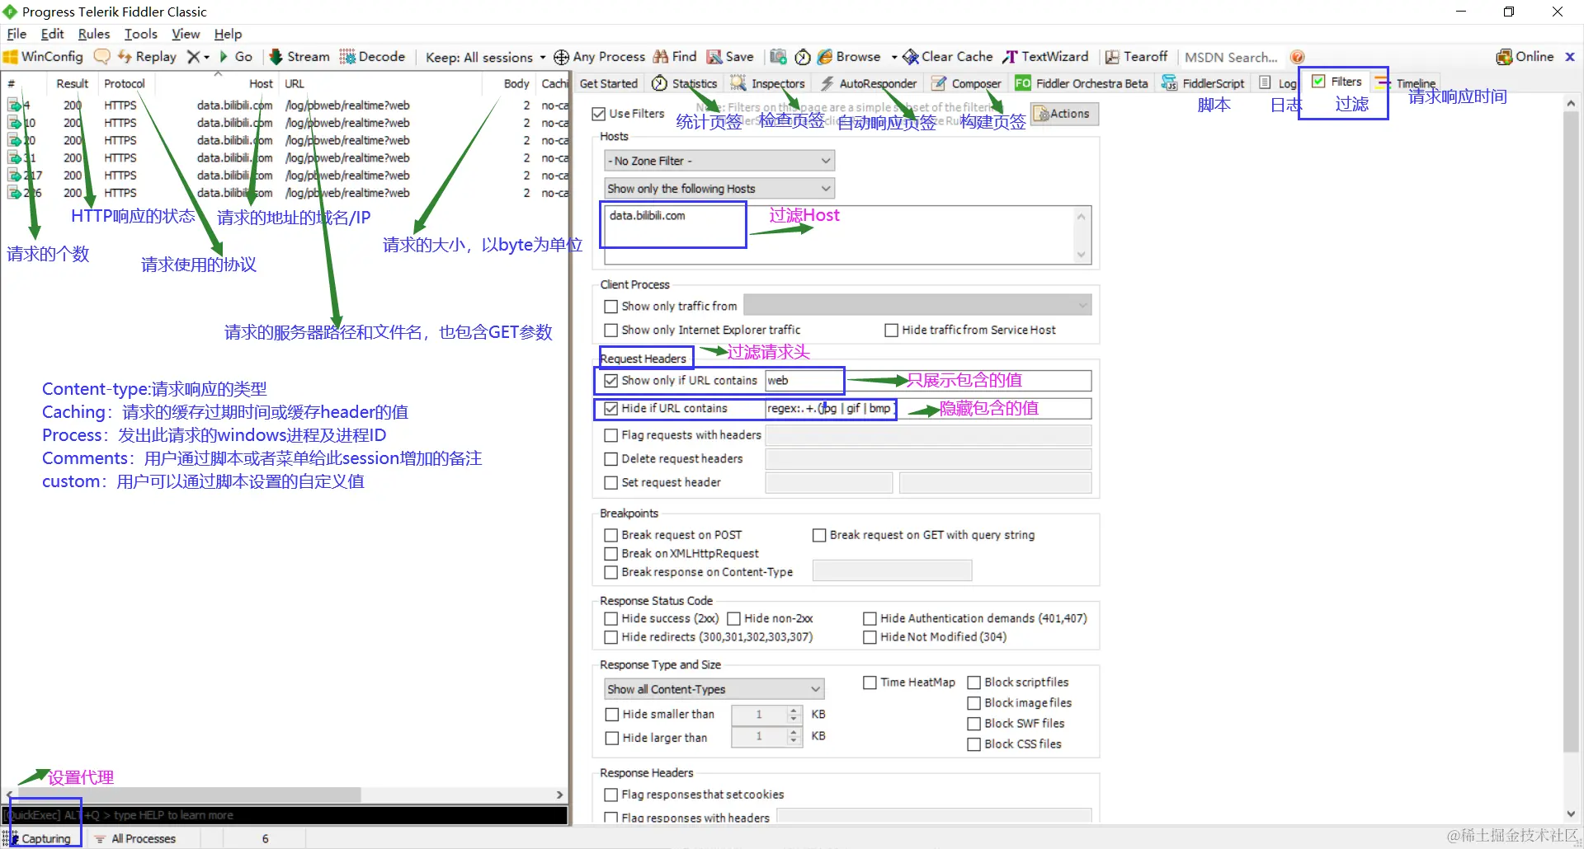This screenshot has height=849, width=1584.
Task: Toggle Show only if URL contains
Action: coord(611,381)
